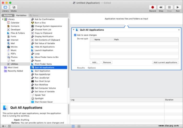Select the Contacts category
183x128 pixels.
(15, 26)
